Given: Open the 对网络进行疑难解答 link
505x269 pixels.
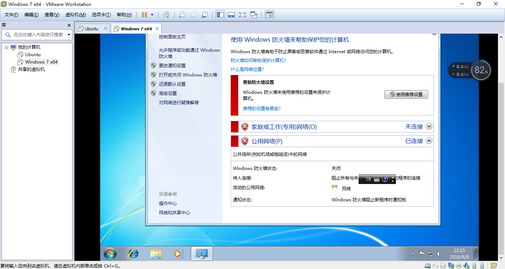Looking at the screenshot, I should coord(179,102).
